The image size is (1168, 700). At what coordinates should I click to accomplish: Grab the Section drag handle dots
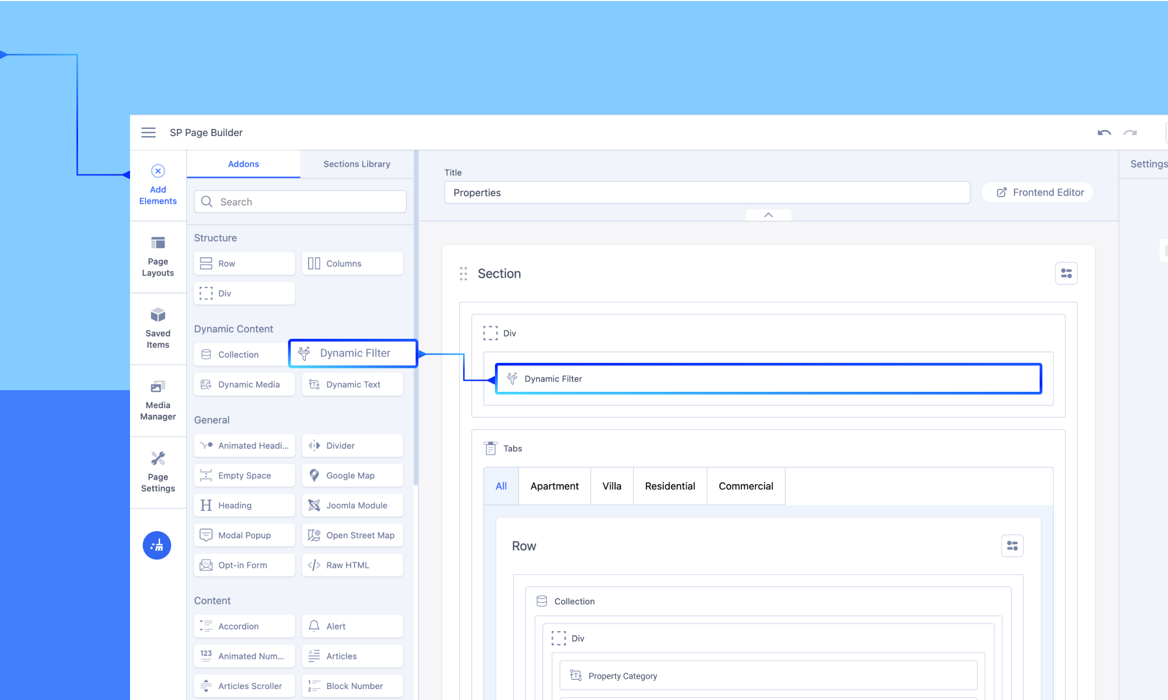click(463, 273)
